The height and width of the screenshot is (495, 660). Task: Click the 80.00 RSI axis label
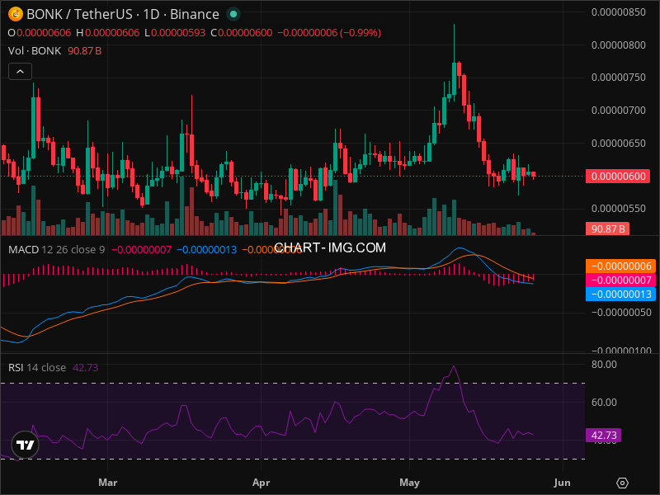604,365
